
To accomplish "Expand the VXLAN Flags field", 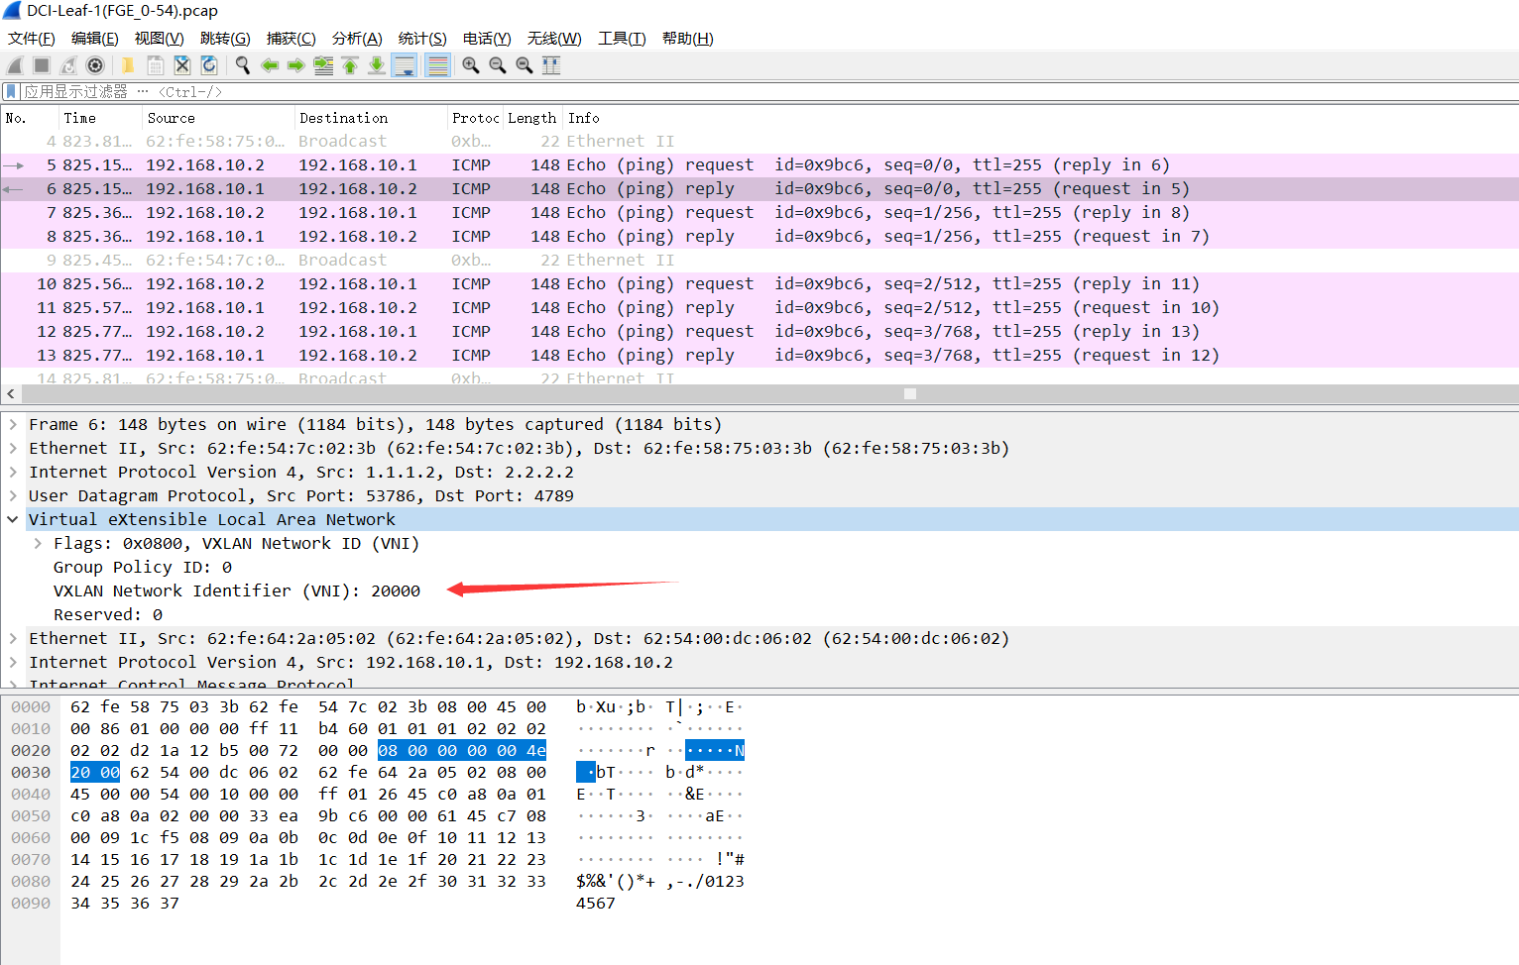I will coord(38,543).
